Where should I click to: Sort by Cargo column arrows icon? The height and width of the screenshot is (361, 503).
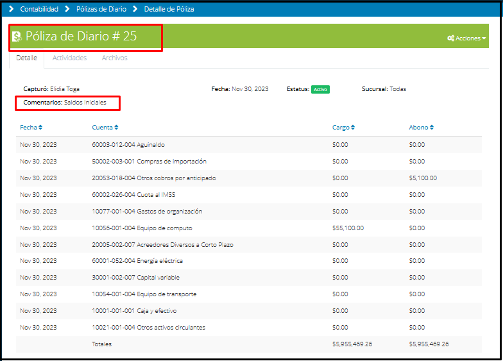[x=353, y=128]
